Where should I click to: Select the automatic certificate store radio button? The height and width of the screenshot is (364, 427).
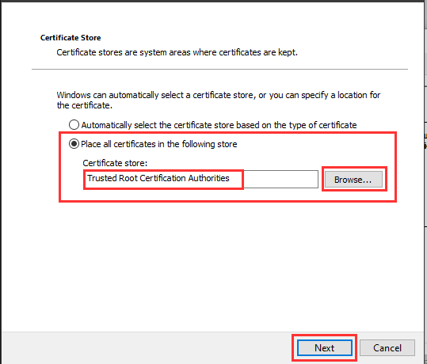point(74,125)
